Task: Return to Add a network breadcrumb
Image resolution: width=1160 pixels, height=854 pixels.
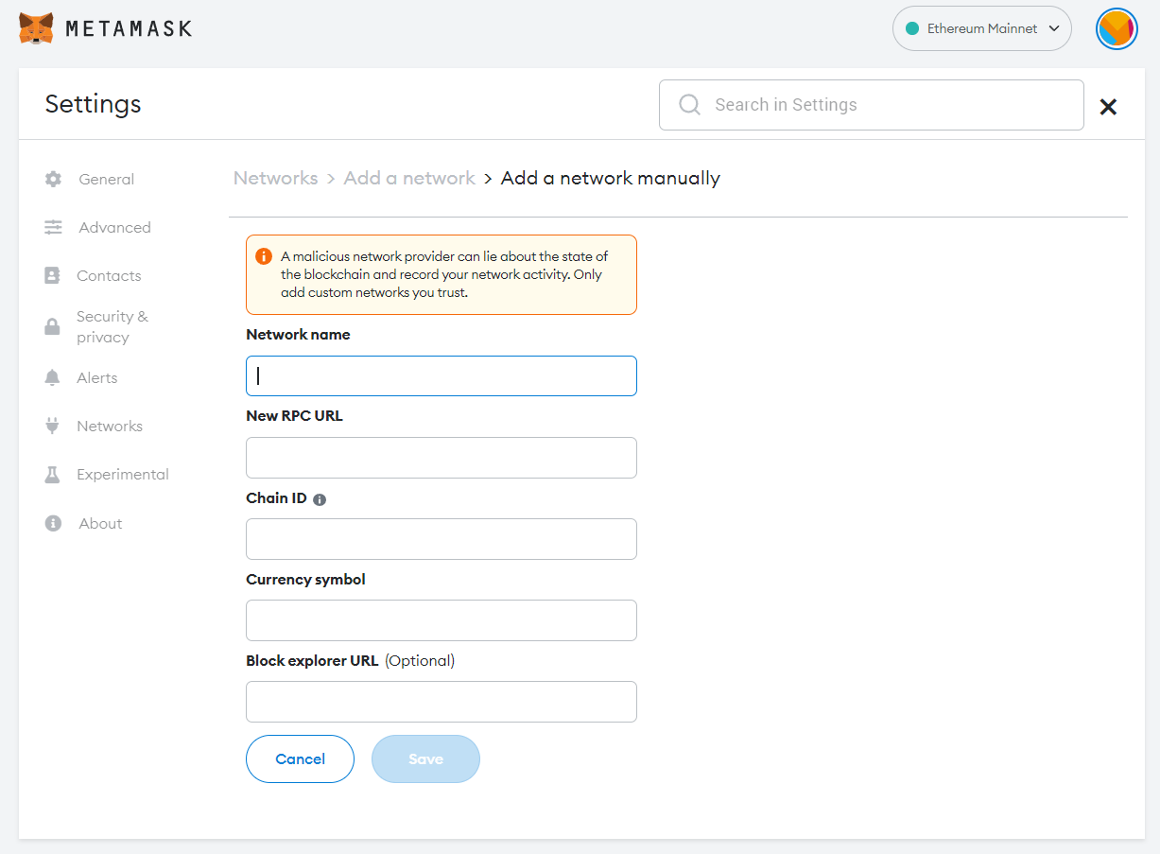Action: click(x=409, y=178)
